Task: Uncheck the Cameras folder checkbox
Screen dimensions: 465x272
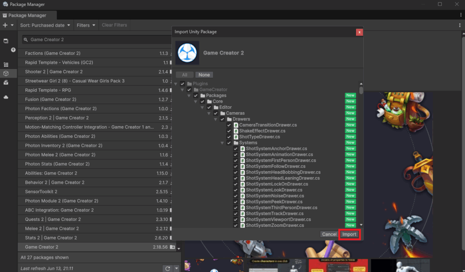Action: 216,114
